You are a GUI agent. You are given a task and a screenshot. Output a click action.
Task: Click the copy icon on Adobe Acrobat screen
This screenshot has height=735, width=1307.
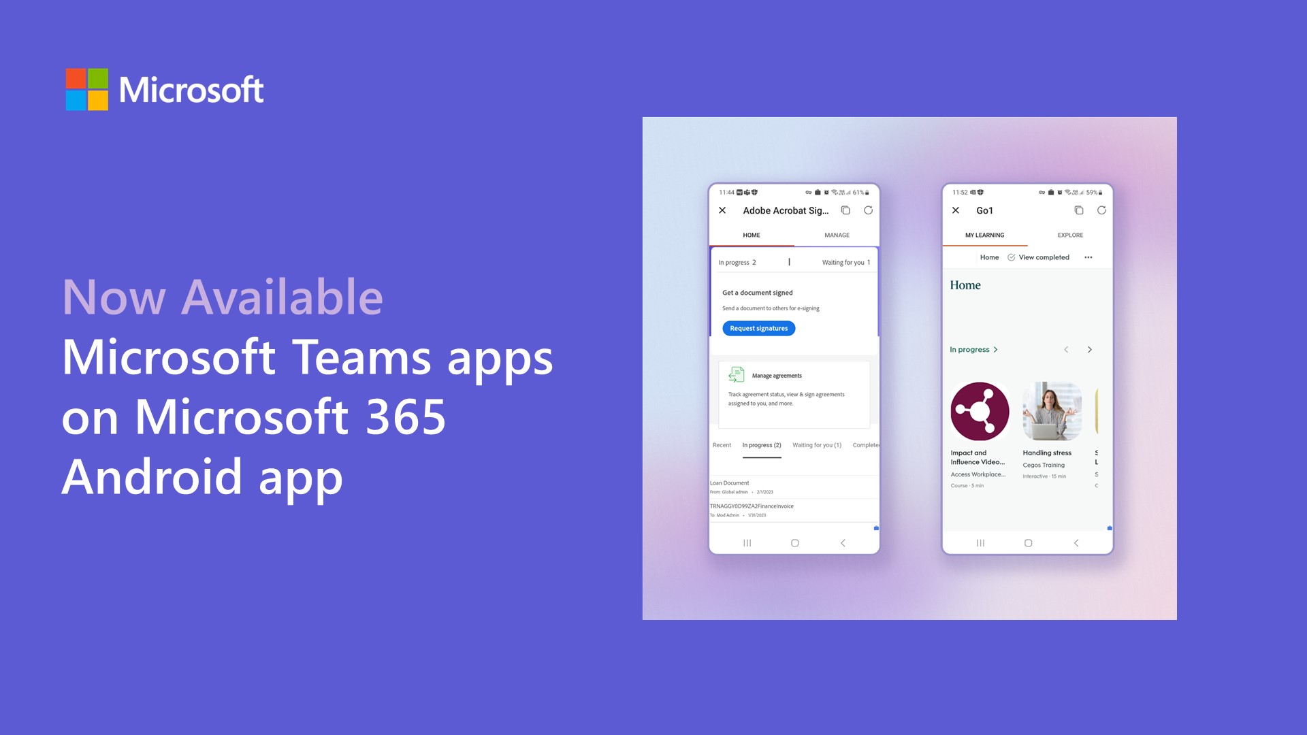(x=848, y=210)
